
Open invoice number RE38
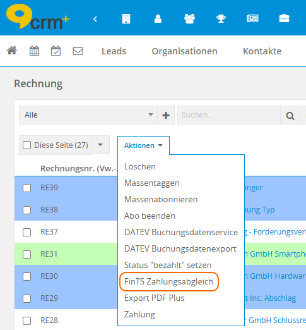click(x=49, y=210)
